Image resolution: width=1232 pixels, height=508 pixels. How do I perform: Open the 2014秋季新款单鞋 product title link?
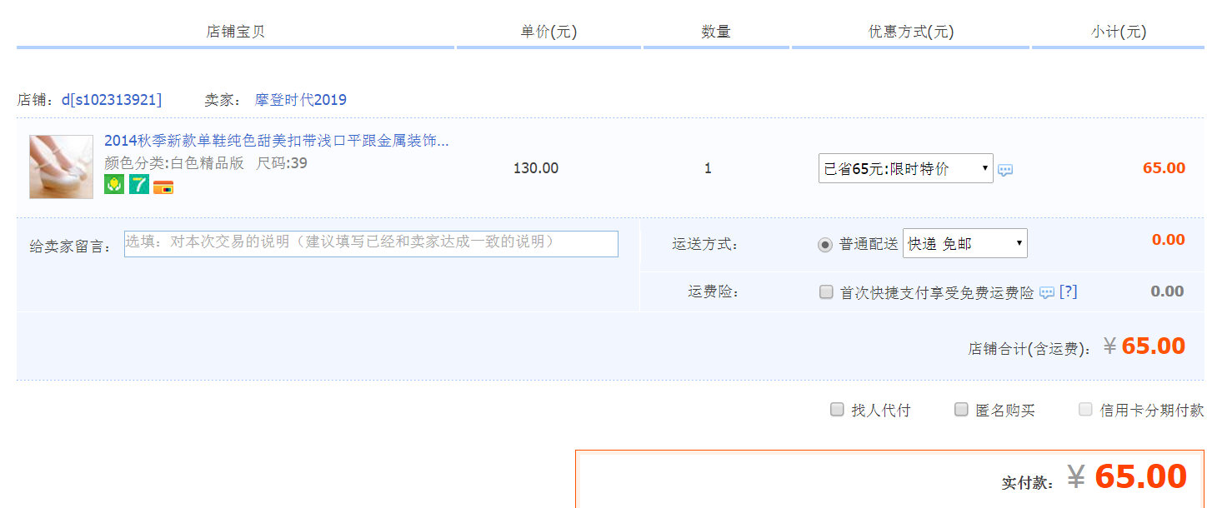(x=276, y=141)
